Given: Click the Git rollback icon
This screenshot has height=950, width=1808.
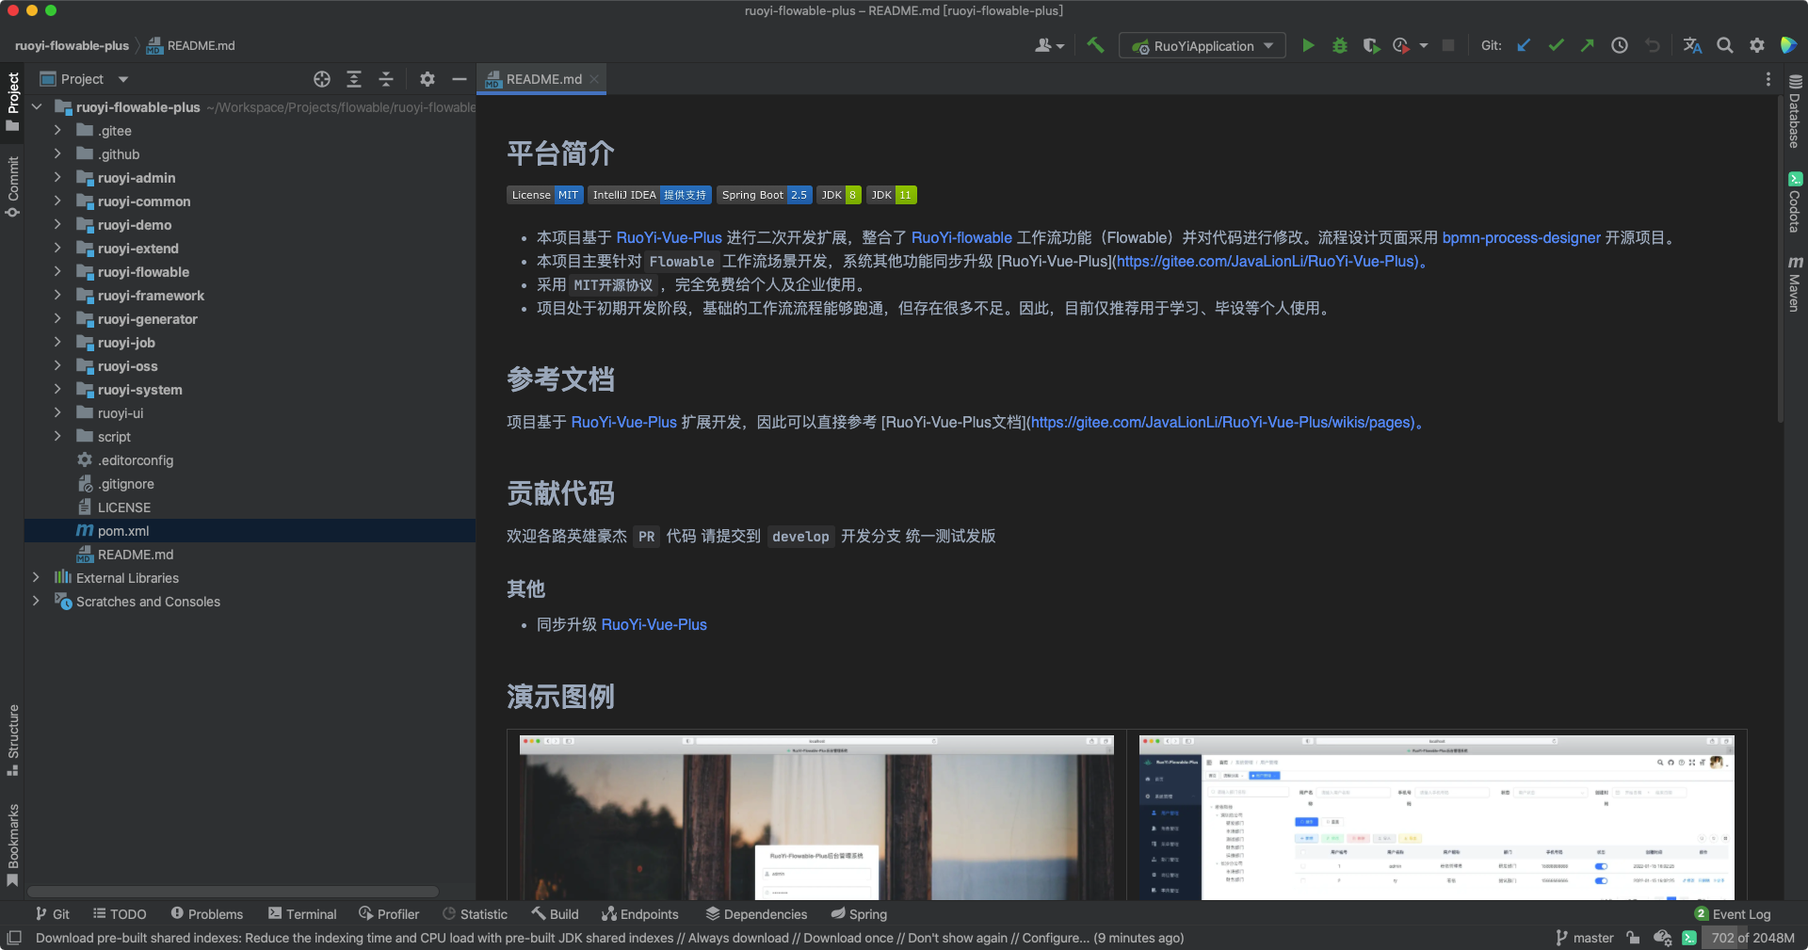Looking at the screenshot, I should 1652,45.
